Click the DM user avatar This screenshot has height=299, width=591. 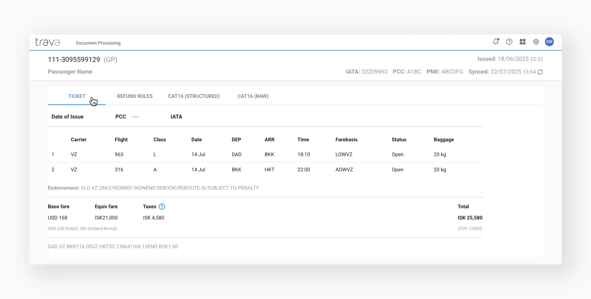click(x=549, y=42)
